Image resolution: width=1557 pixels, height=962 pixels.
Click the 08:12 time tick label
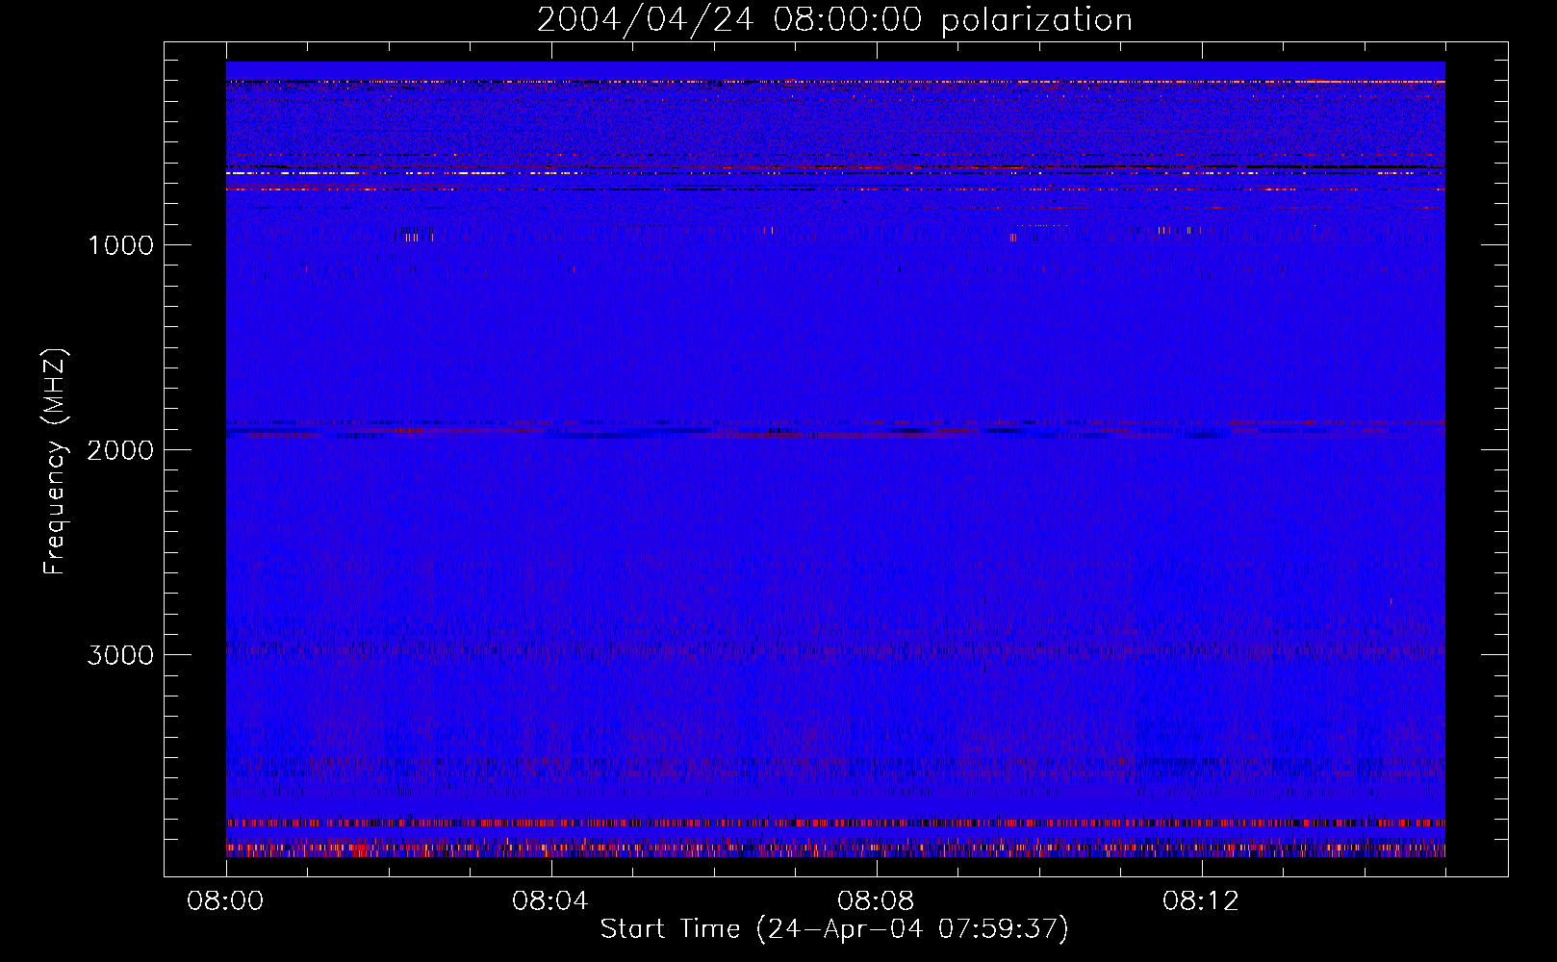click(x=1201, y=901)
